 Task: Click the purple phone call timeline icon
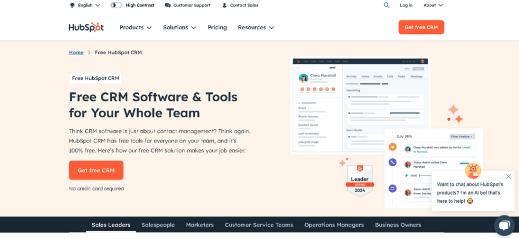click(393, 162)
